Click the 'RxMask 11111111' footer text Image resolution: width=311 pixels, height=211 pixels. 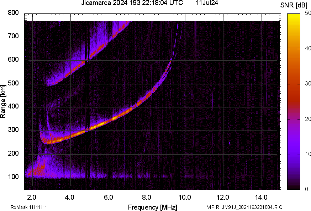pos(29,207)
